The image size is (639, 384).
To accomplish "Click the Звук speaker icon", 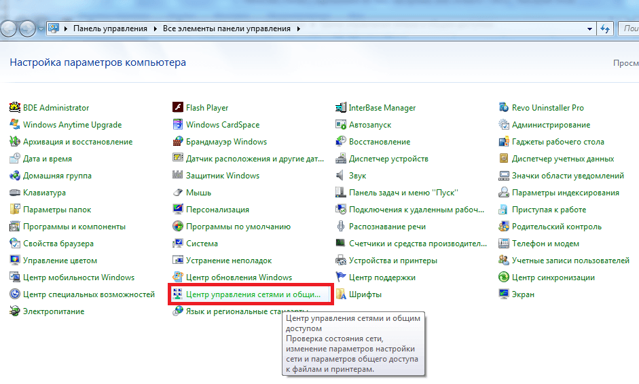I will point(340,176).
